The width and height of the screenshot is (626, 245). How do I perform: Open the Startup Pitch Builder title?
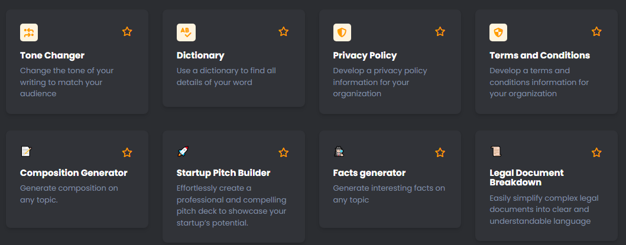pyautogui.click(x=223, y=173)
